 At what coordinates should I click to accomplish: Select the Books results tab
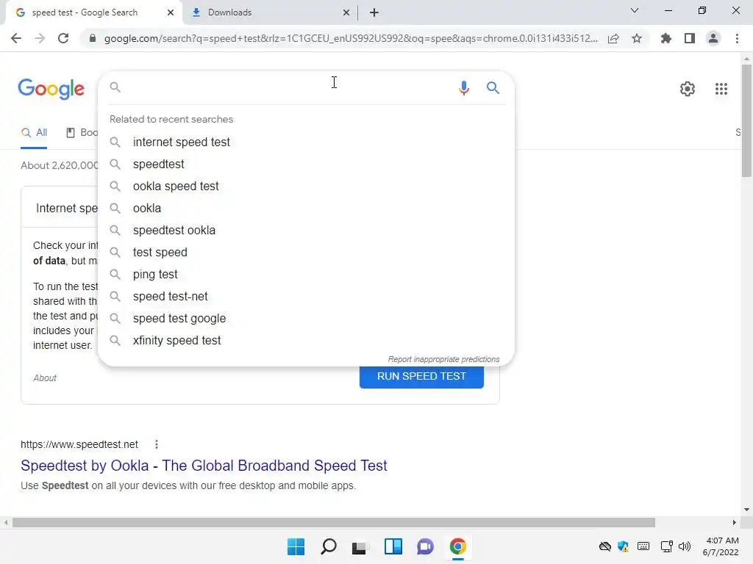pyautogui.click(x=82, y=132)
